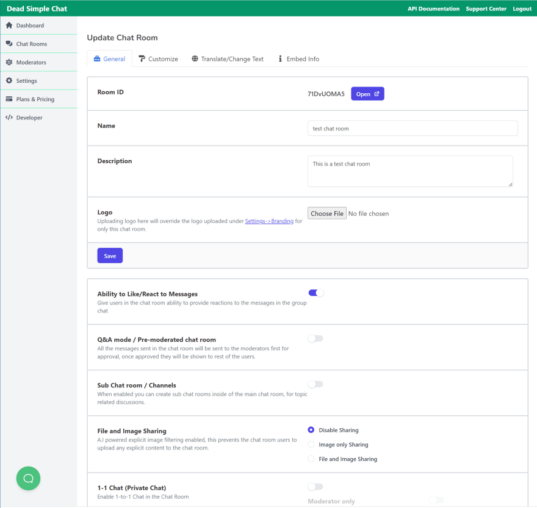
Task: Select the General tab
Action: coord(110,59)
